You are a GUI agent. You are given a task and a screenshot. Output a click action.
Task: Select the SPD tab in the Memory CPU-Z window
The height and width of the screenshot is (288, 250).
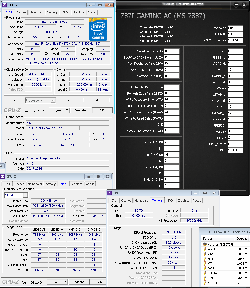pyautogui.click(x=170, y=200)
